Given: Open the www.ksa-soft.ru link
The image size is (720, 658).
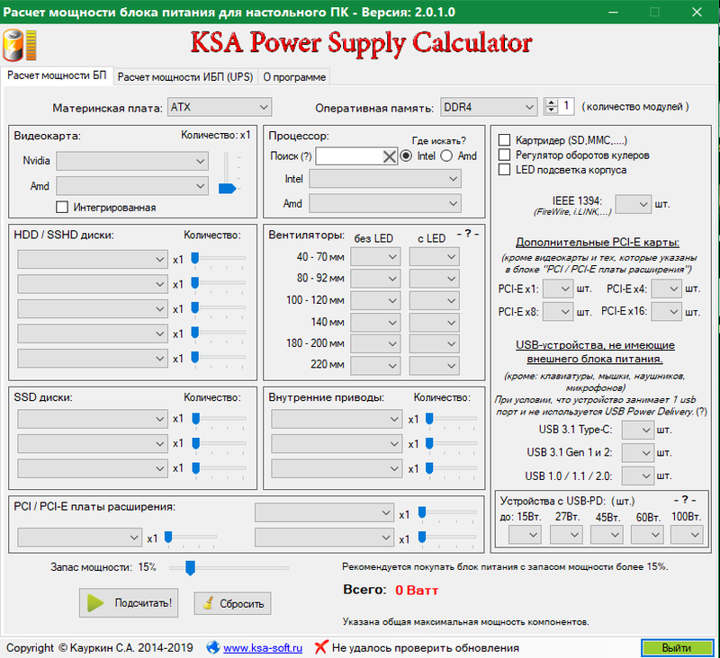Looking at the screenshot, I should point(263,648).
